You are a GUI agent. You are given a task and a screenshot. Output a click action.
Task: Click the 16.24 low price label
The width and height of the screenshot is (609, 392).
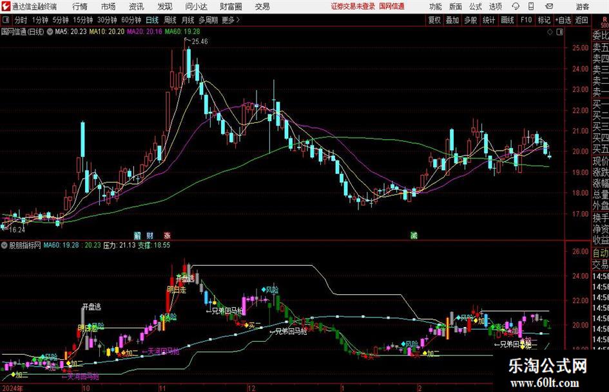17,230
